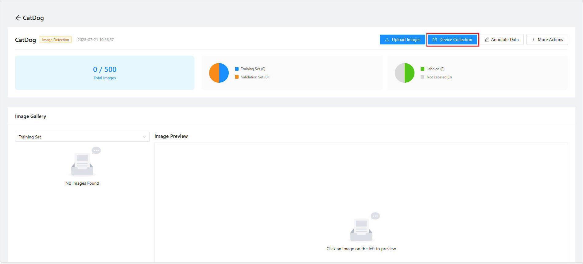Open the More Actions menu
The width and height of the screenshot is (583, 264).
click(547, 40)
